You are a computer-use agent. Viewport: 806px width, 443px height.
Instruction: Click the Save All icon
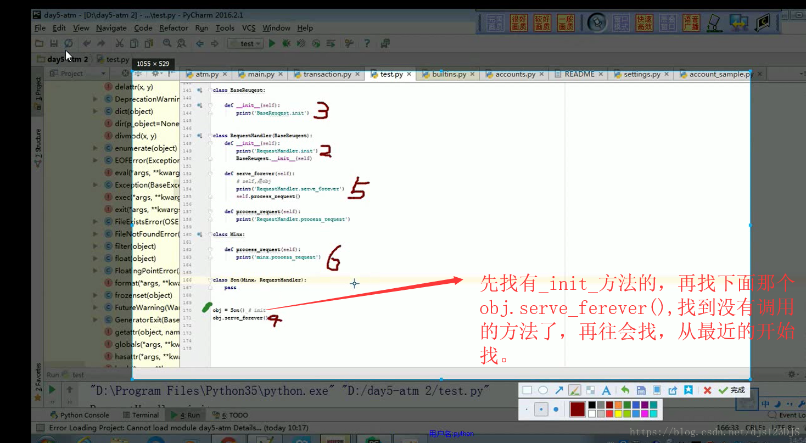[x=54, y=43]
